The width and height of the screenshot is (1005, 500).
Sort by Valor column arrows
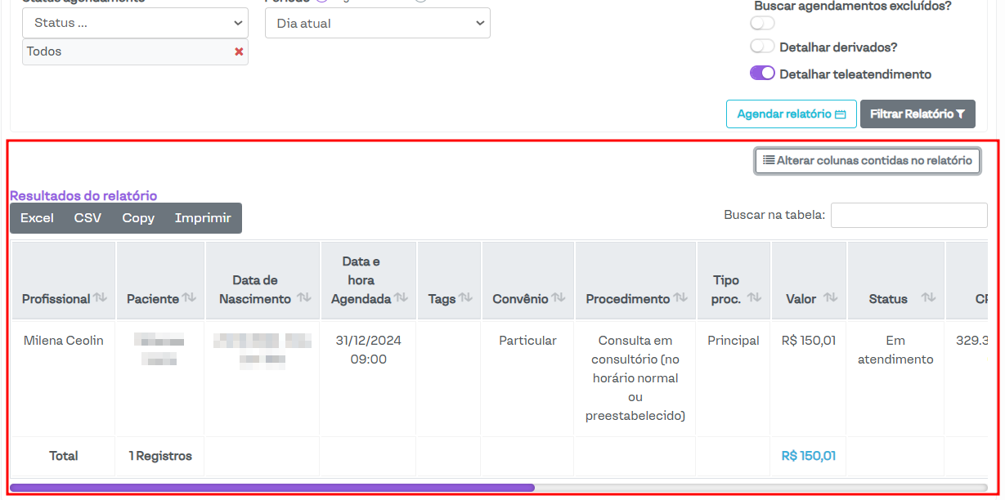830,298
